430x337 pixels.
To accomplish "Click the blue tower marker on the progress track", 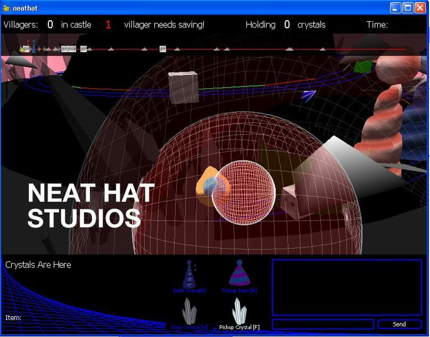I will (x=34, y=47).
